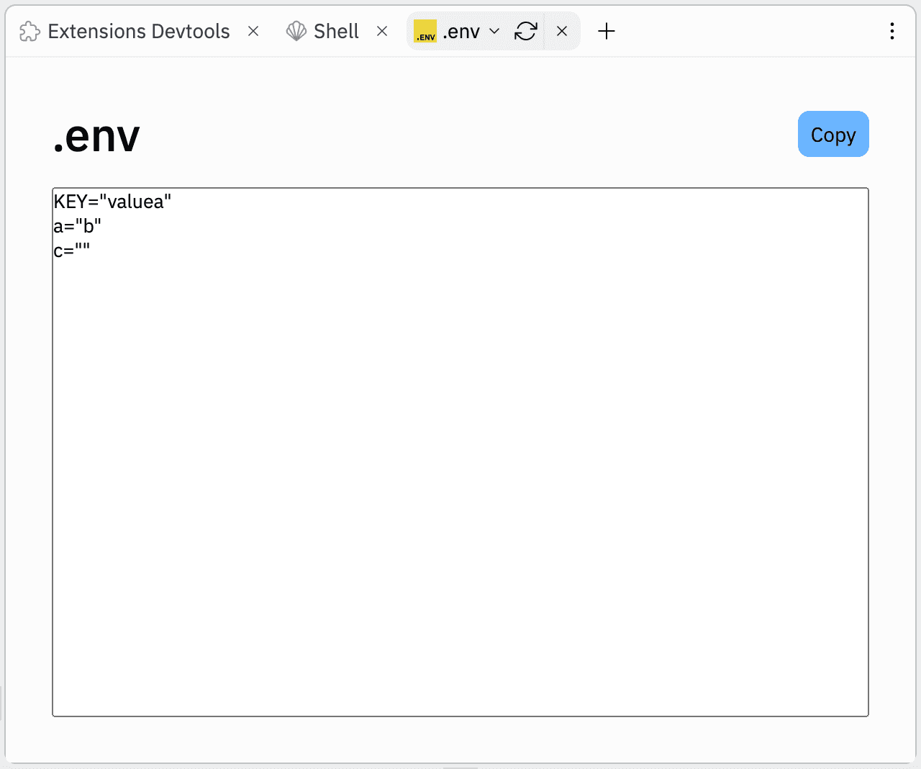Expand the .env tab dropdown chevron
Image resolution: width=921 pixels, height=769 pixels.
click(x=494, y=32)
